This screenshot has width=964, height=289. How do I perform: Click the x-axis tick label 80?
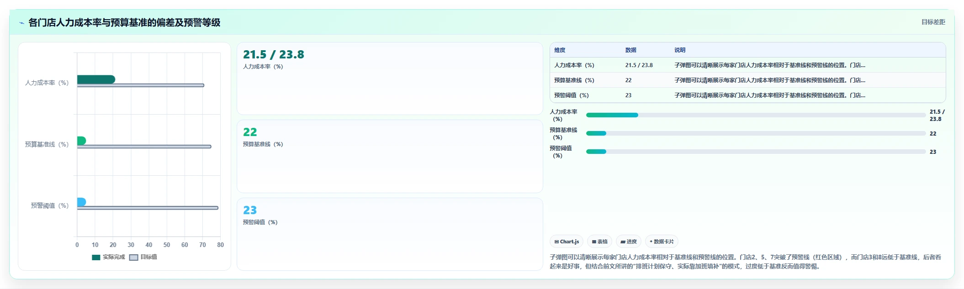tap(221, 245)
